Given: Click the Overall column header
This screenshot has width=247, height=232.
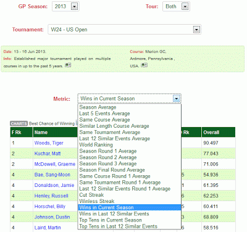Looking at the screenshot, I should [219, 132].
